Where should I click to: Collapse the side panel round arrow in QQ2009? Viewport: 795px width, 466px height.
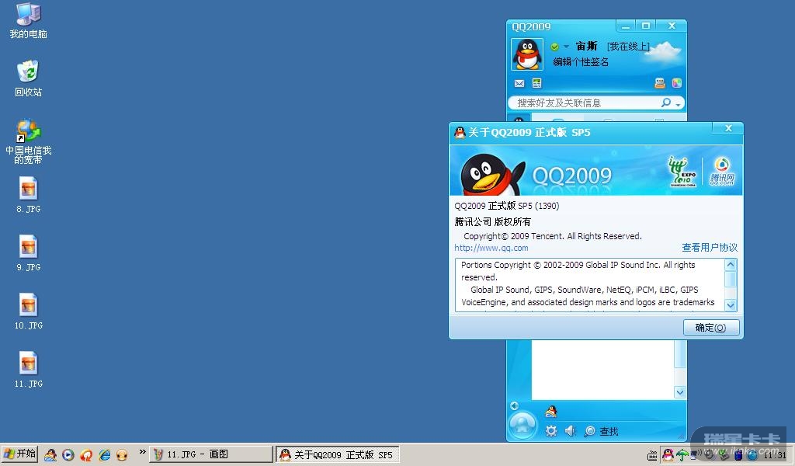(x=514, y=405)
